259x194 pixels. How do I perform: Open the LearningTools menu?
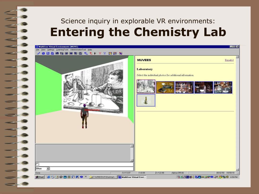(62, 50)
